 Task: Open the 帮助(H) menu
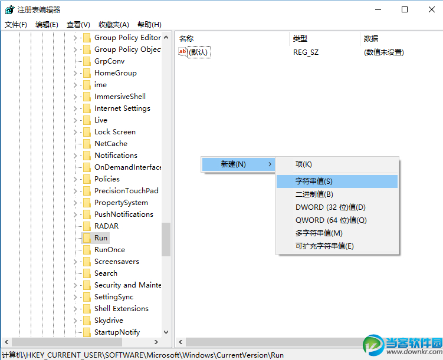(x=149, y=25)
